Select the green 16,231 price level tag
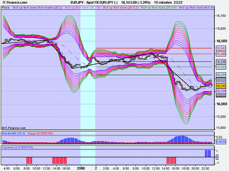Image resolution: width=229 pixels, height=171 pixels. coord(221,75)
